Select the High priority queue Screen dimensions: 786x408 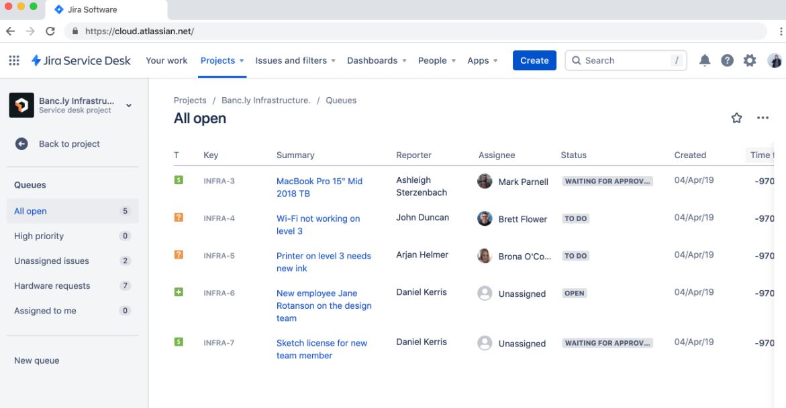72,236
